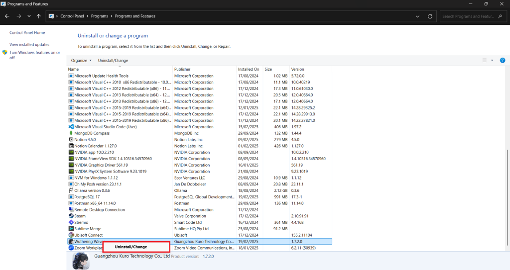Go up one level with the Up arrow
Viewport: 510px width, 270px height.
[39, 16]
